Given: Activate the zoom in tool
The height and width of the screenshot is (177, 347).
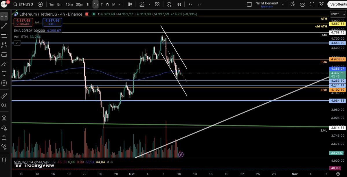Looking at the screenshot, I should click(x=4, y=105).
